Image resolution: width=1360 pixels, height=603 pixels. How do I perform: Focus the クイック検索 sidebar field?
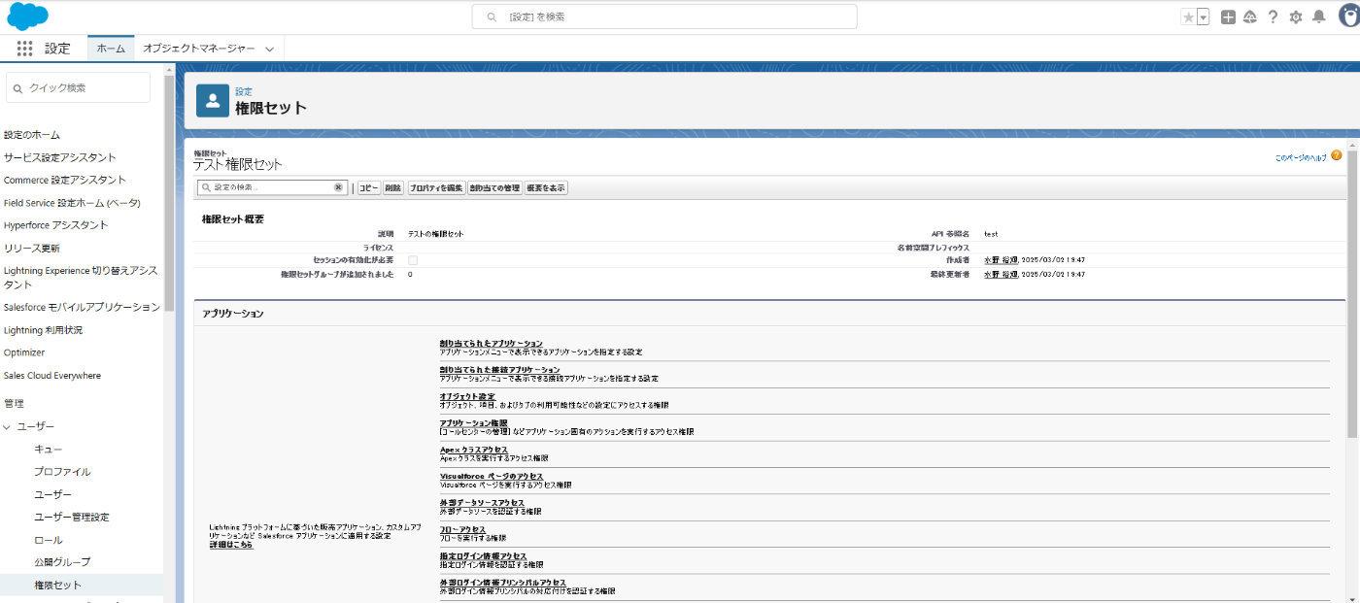(x=78, y=87)
